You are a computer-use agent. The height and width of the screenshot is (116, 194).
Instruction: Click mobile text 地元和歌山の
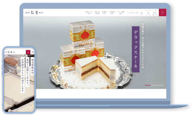pyautogui.click(x=32, y=66)
